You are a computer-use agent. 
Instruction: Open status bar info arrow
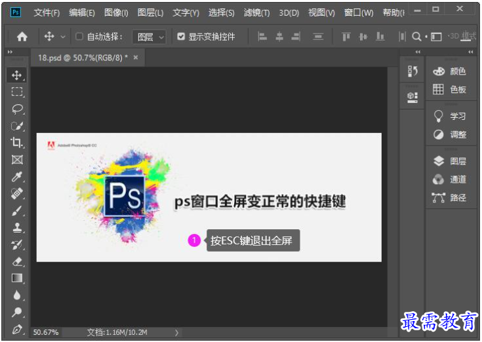tap(176, 332)
